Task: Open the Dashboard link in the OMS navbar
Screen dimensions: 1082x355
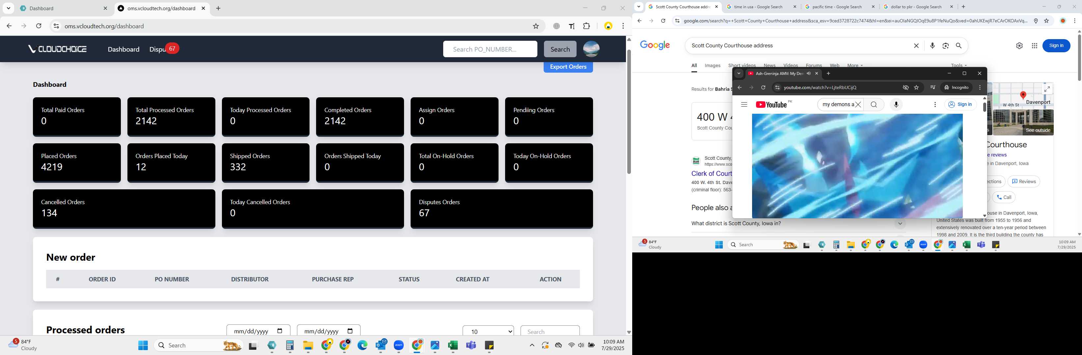Action: point(123,49)
